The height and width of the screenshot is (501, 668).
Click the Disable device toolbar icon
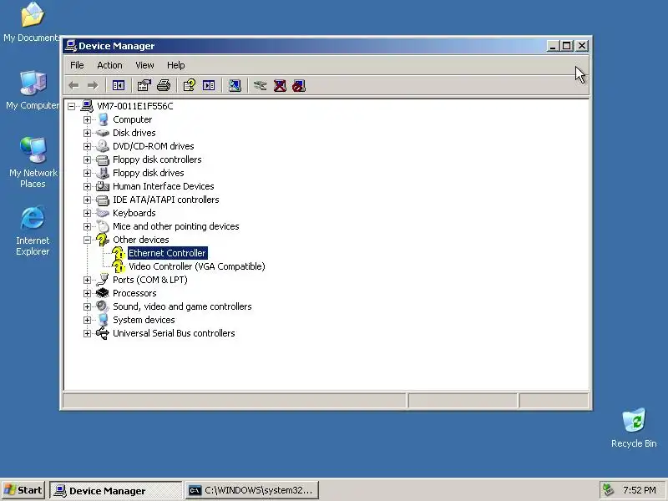(x=299, y=86)
